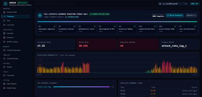Click the AEGIS shield logo icon
The height and width of the screenshot is (97, 202).
pyautogui.click(x=6, y=4)
